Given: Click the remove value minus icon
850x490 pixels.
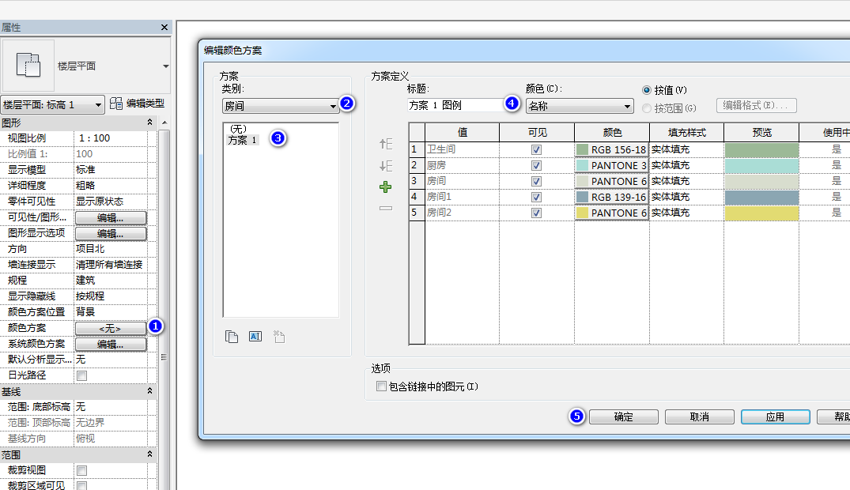Looking at the screenshot, I should coord(385,208).
